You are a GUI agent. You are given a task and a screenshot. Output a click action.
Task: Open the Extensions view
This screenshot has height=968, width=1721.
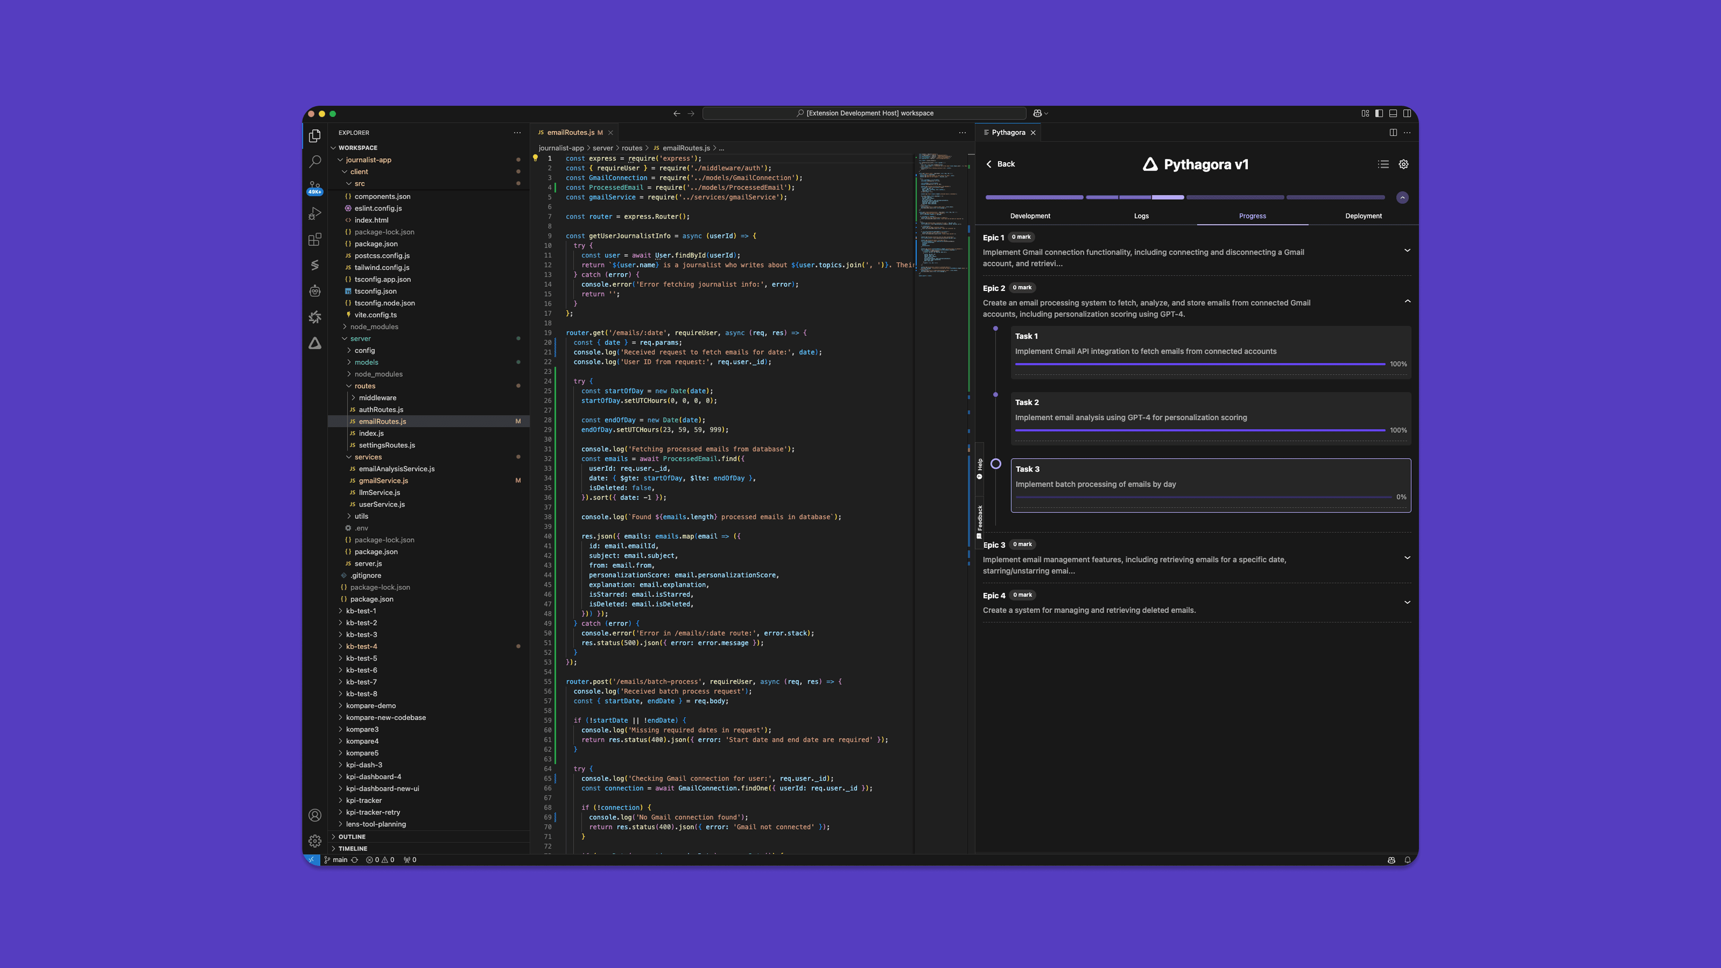(x=315, y=239)
